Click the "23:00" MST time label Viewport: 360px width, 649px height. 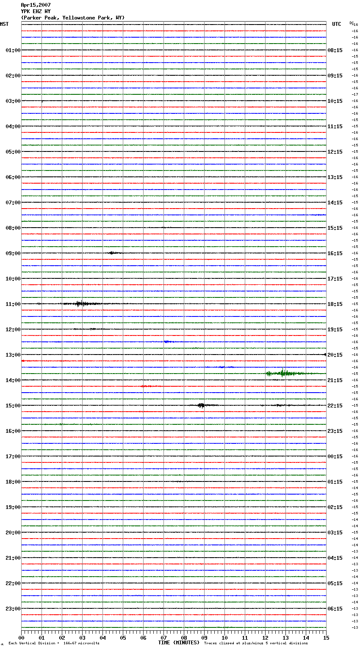click(x=13, y=609)
